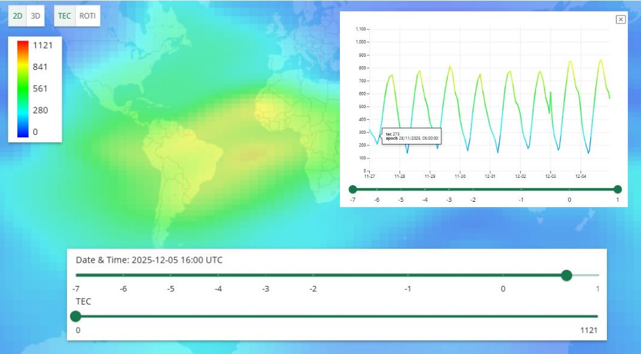
Task: Click the TEC threshold slider handle at 0
Action: [x=75, y=316]
